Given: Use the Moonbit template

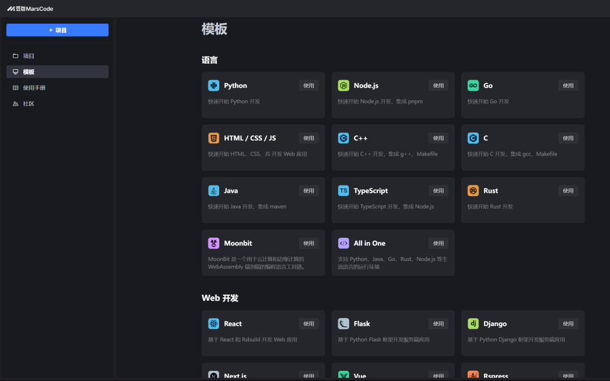Looking at the screenshot, I should pyautogui.click(x=308, y=243).
